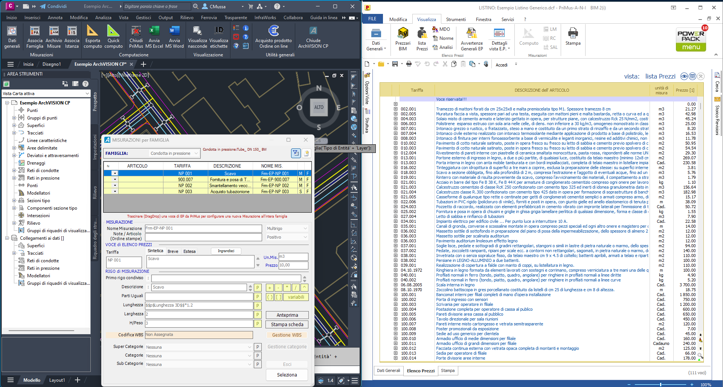Open Multirigo dropdown
The height and width of the screenshot is (387, 723).
[287, 228]
